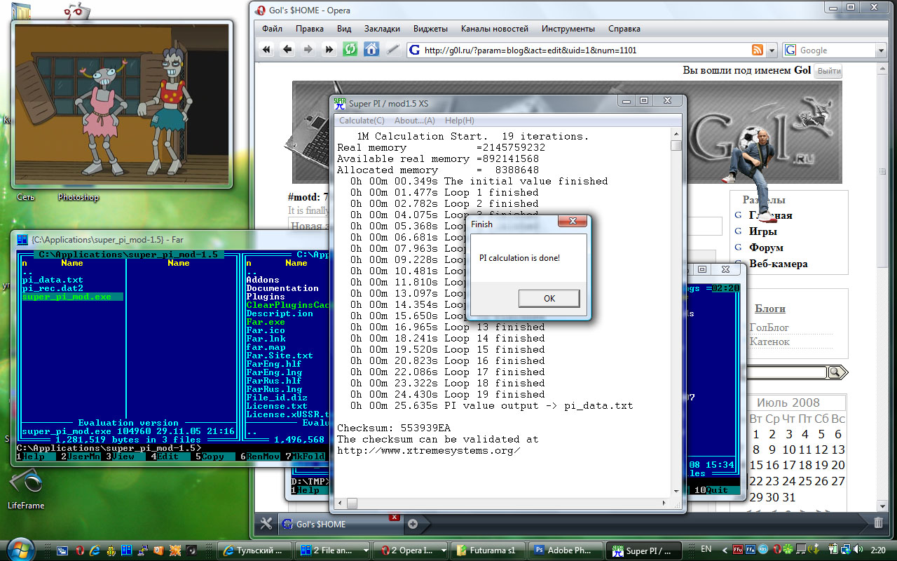Select super_pi_mod.exe in Far panel
Viewport: 897px width, 561px height.
pos(72,297)
